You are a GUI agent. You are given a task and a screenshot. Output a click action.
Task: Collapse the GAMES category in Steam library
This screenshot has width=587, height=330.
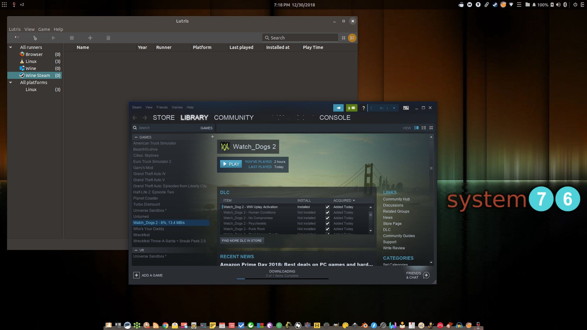click(136, 137)
